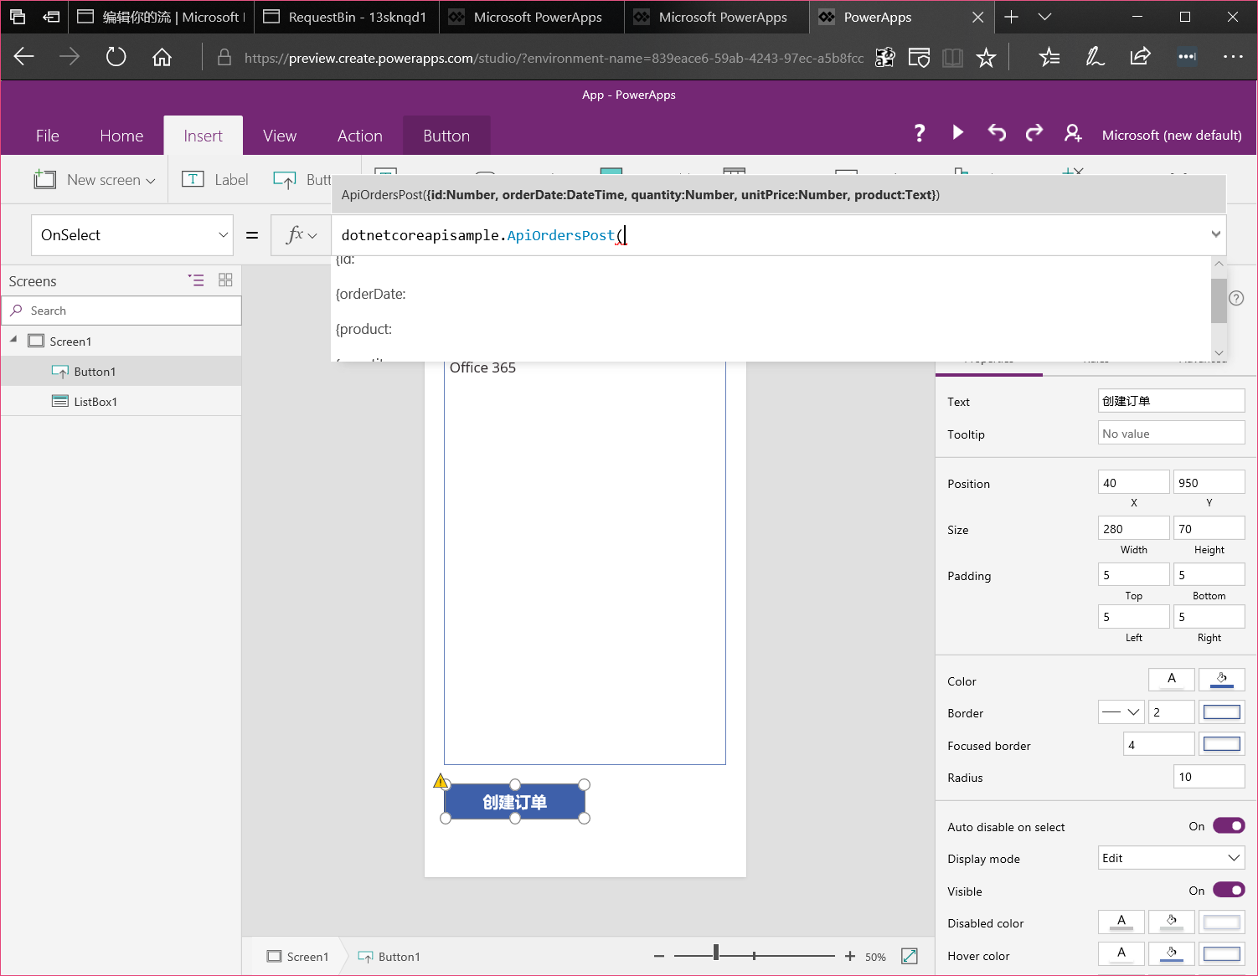Click the account share user icon

click(x=1073, y=133)
